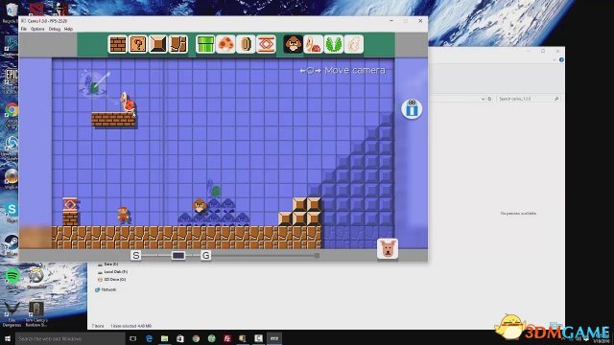Open the Epic Games desktop shortcut
The image size is (614, 345).
11,80
